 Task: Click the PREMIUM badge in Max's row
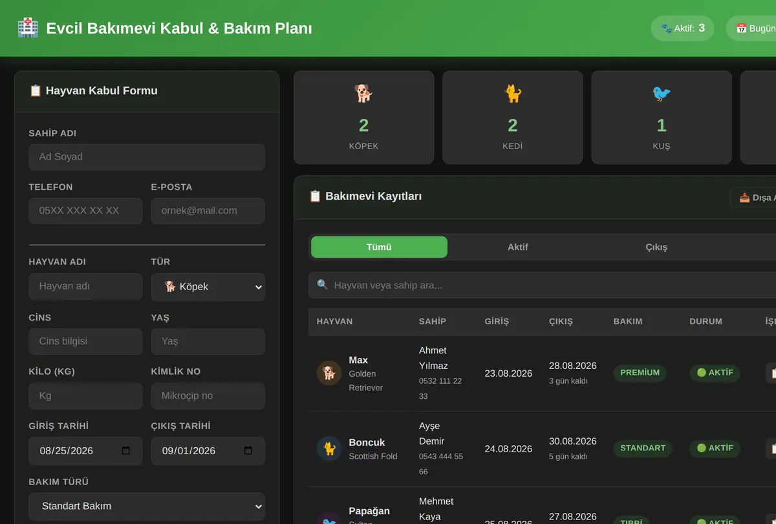click(x=640, y=373)
